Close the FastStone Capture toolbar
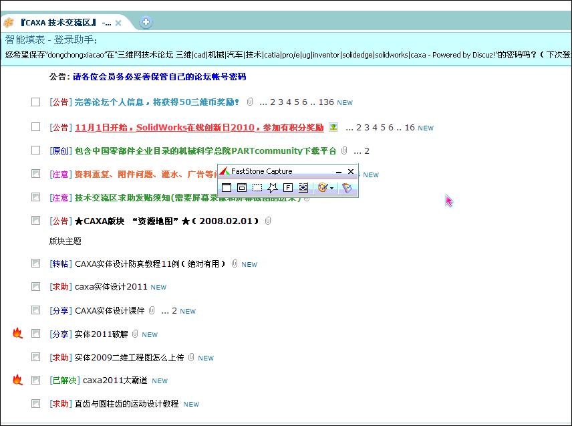572x426 pixels. (x=351, y=171)
